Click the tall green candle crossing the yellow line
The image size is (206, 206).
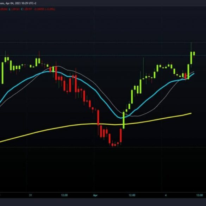pyautogui.click(x=124, y=120)
